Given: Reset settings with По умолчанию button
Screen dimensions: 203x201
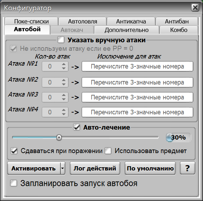Looking at the screenshot, I should 150,168.
